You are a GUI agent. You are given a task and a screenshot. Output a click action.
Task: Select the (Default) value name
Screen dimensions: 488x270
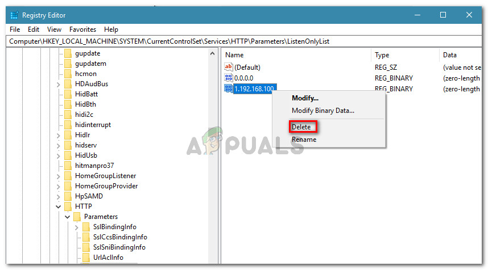(247, 67)
